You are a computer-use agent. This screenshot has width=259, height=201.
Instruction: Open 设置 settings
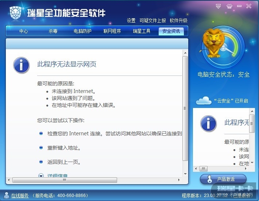click(x=131, y=20)
